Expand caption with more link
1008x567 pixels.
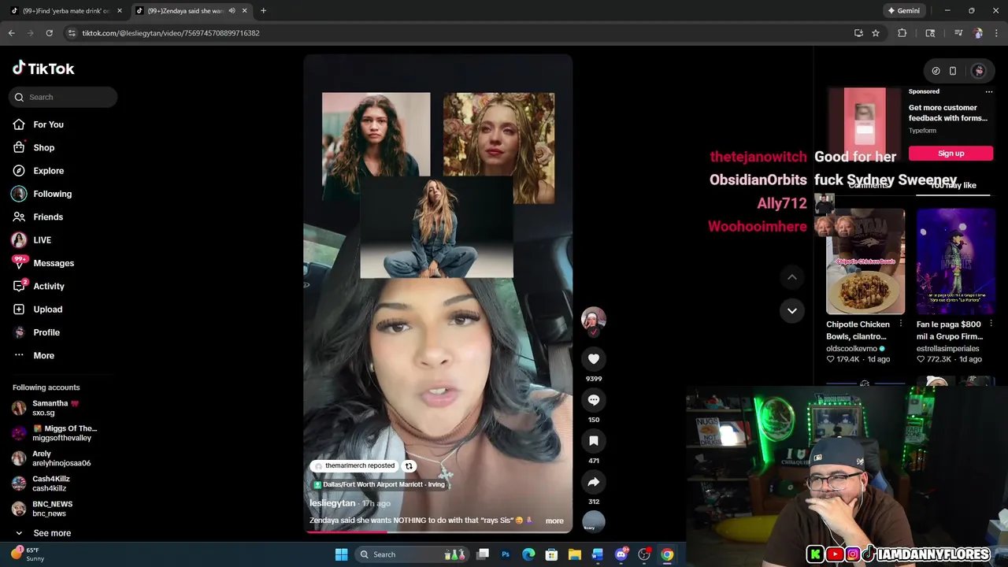[554, 521]
